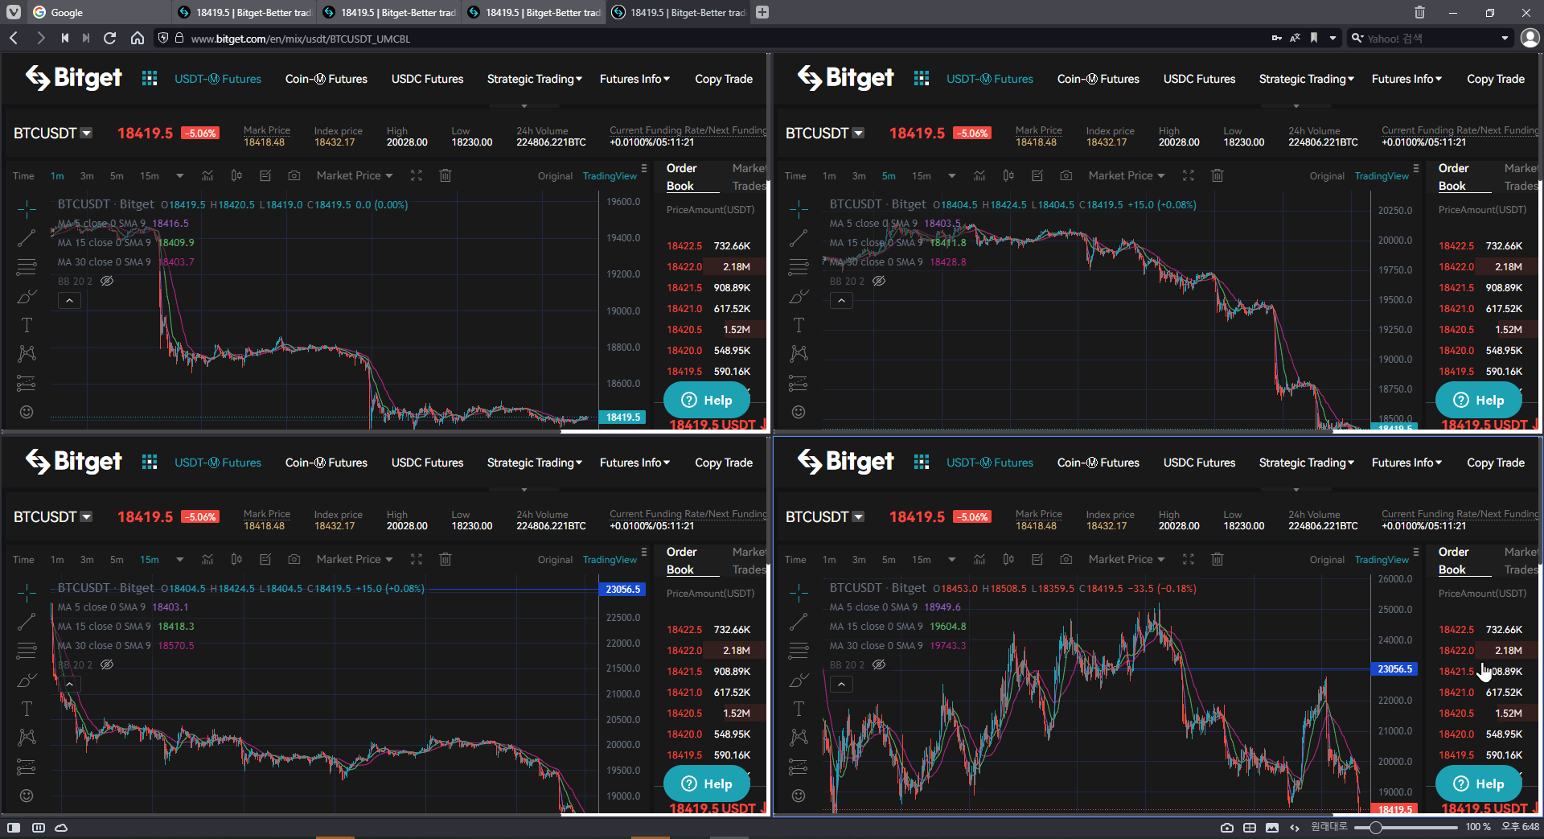Switch to TradingView chart in top-right pane
1544x839 pixels.
pos(1382,176)
